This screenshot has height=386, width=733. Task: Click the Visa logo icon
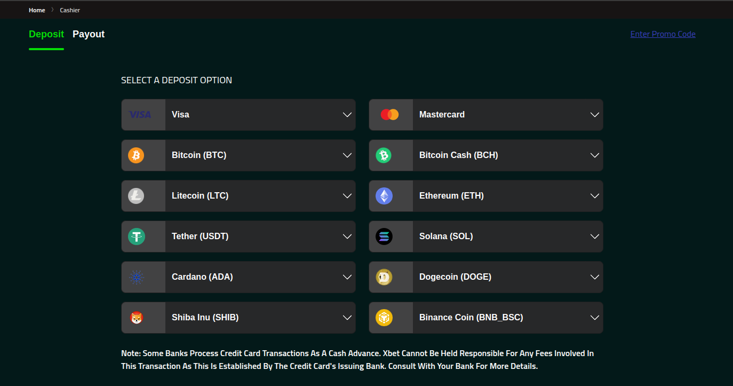click(140, 115)
